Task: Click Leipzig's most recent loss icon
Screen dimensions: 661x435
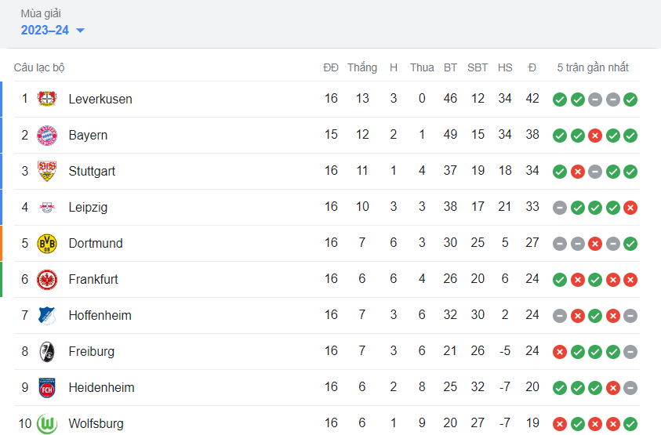Action: (x=630, y=208)
